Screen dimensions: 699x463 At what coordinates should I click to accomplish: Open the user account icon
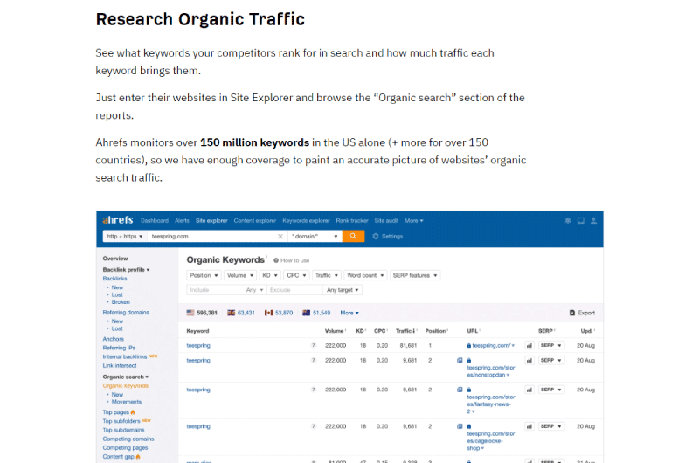click(593, 221)
